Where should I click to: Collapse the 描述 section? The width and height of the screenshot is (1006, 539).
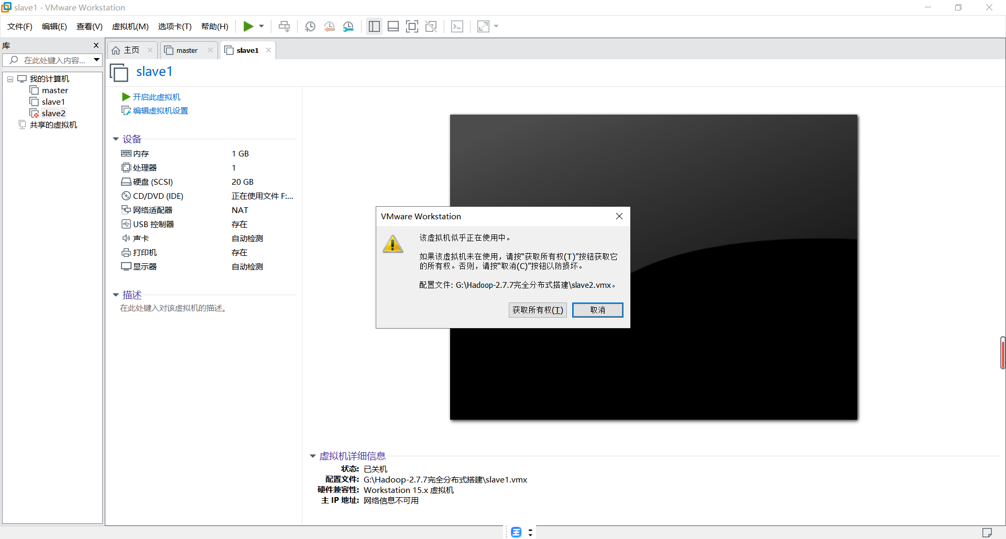point(116,295)
